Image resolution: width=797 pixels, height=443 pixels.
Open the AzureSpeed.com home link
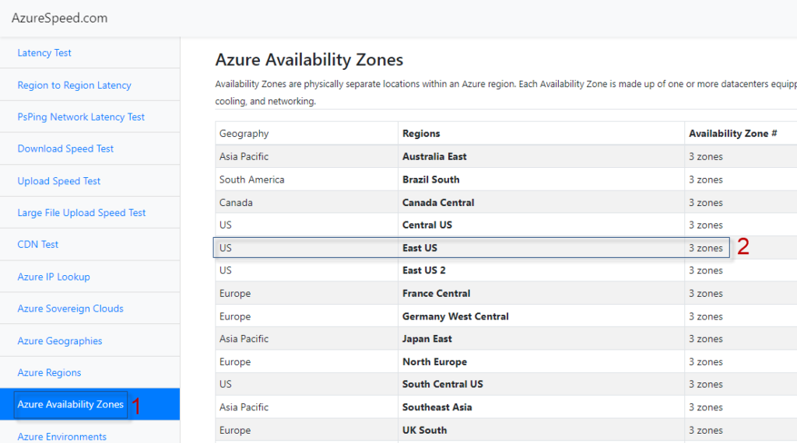pyautogui.click(x=59, y=19)
